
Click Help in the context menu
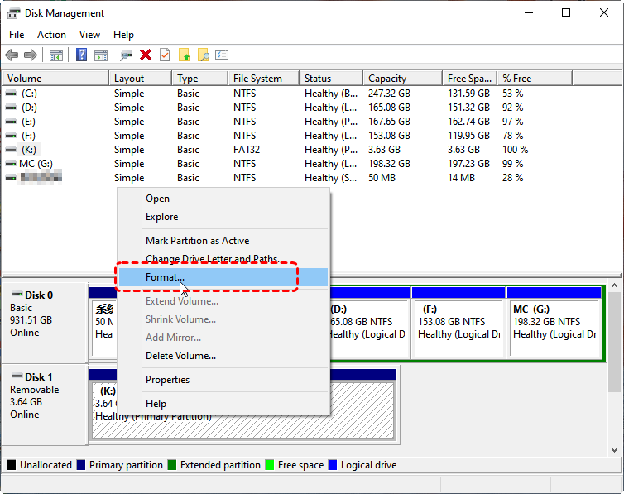pos(223,404)
